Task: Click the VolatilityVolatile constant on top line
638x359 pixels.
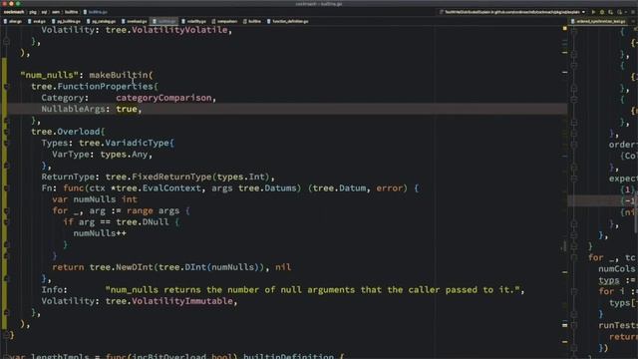Action: 179,30
